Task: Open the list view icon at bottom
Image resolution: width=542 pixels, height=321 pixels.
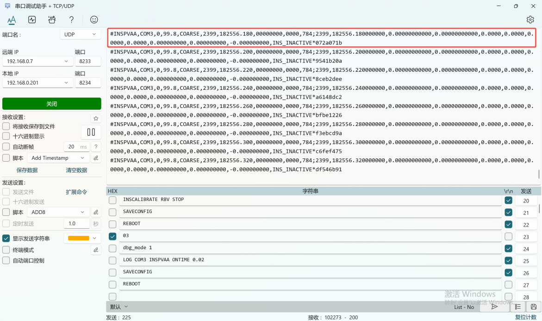Action: pyautogui.click(x=518, y=307)
